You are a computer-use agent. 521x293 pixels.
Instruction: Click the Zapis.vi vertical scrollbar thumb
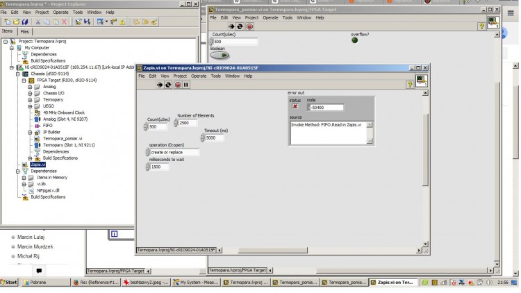pyautogui.click(x=425, y=149)
